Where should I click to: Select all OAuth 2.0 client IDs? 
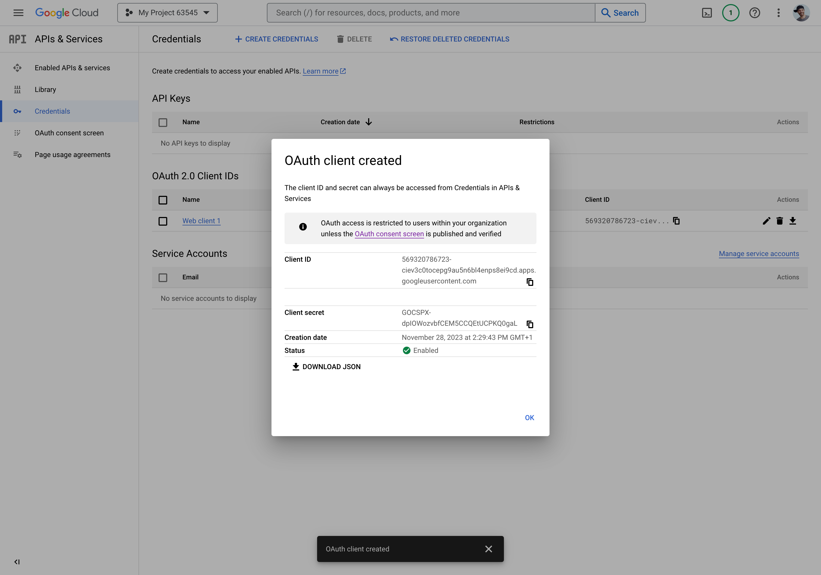click(163, 200)
